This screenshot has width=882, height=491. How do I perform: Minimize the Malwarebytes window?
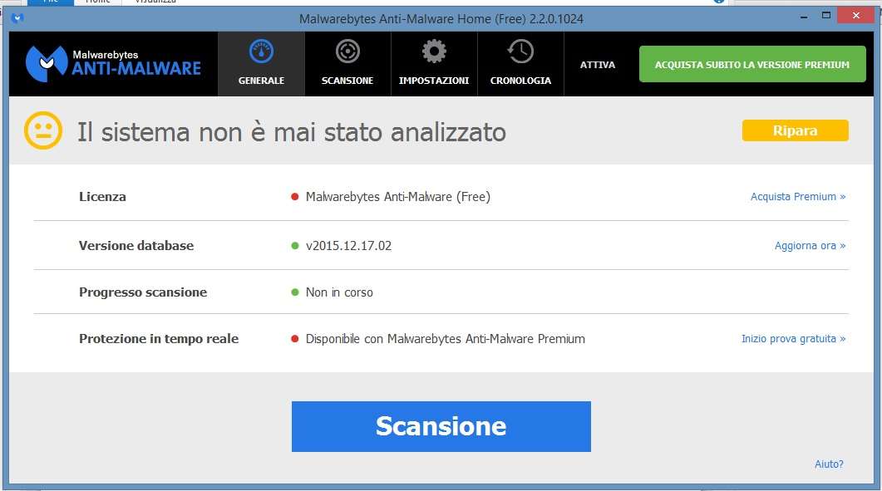804,17
